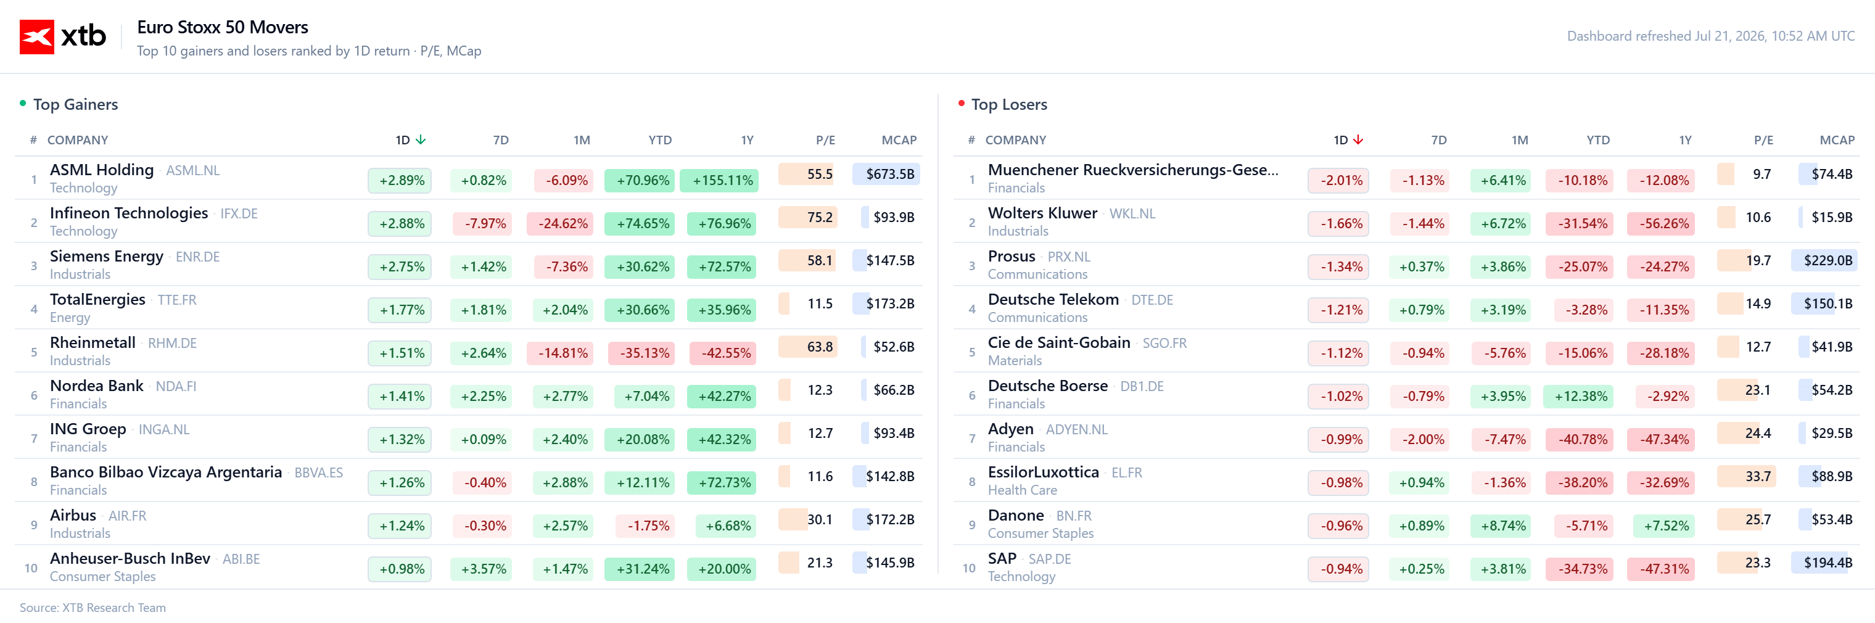Click the red dot beside Top Losers
This screenshot has height=623, width=1875.
tap(961, 104)
